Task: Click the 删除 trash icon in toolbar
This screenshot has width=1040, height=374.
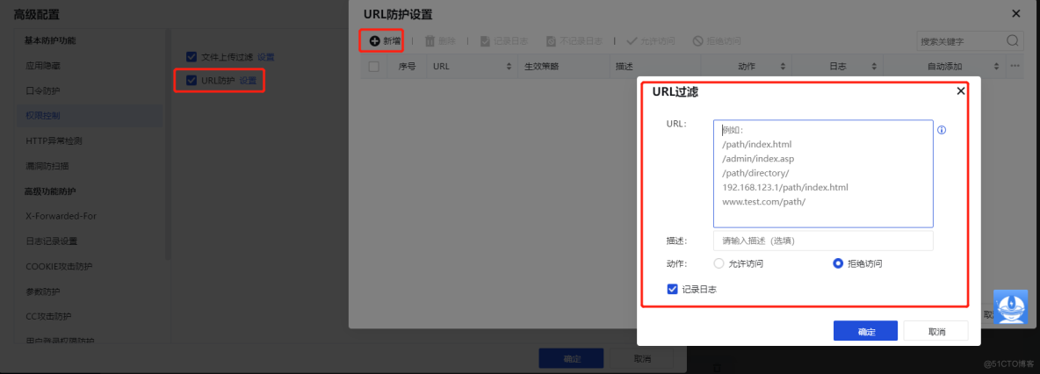Action: pos(430,41)
